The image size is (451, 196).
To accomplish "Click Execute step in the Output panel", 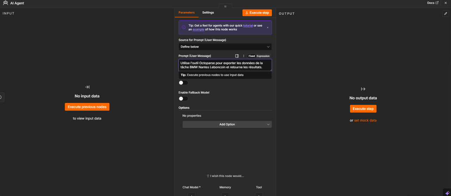I will point(363,109).
